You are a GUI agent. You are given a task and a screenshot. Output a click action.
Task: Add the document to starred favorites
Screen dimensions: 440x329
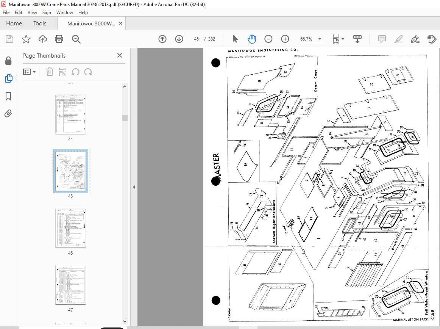[26, 39]
